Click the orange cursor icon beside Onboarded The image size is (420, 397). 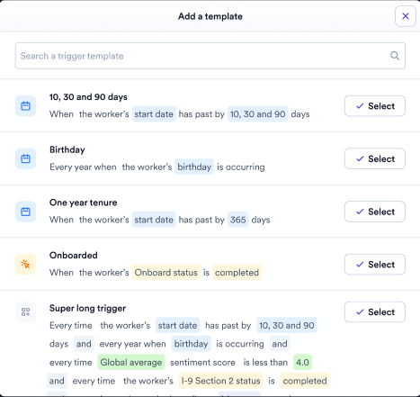25,265
